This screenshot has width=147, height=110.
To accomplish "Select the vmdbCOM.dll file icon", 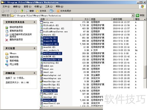I will tap(41, 57).
